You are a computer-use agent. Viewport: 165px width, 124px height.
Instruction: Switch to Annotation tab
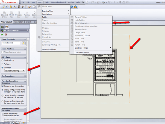(19, 22)
